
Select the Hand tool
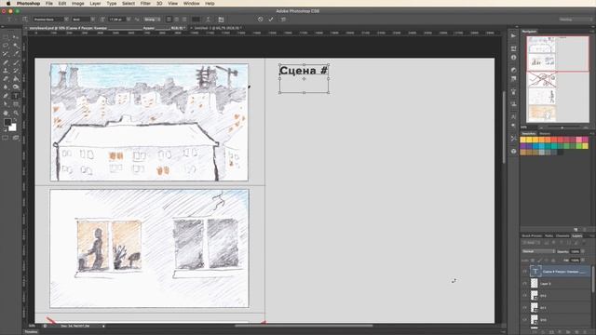point(6,113)
